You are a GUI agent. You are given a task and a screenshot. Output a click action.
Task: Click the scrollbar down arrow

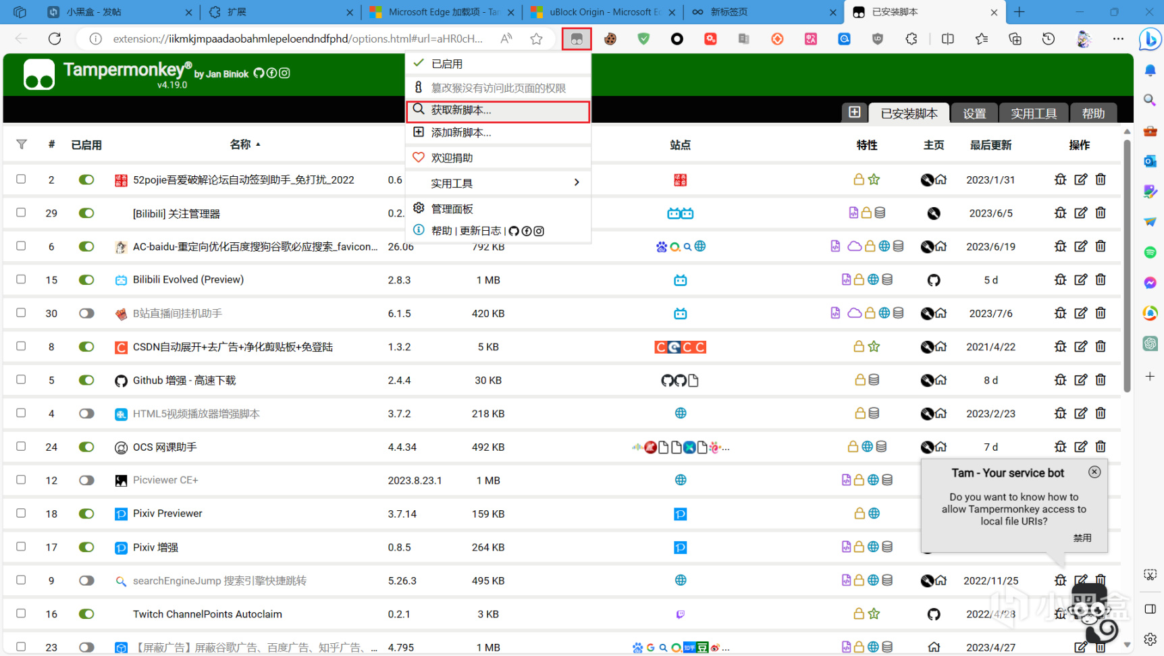1127,645
